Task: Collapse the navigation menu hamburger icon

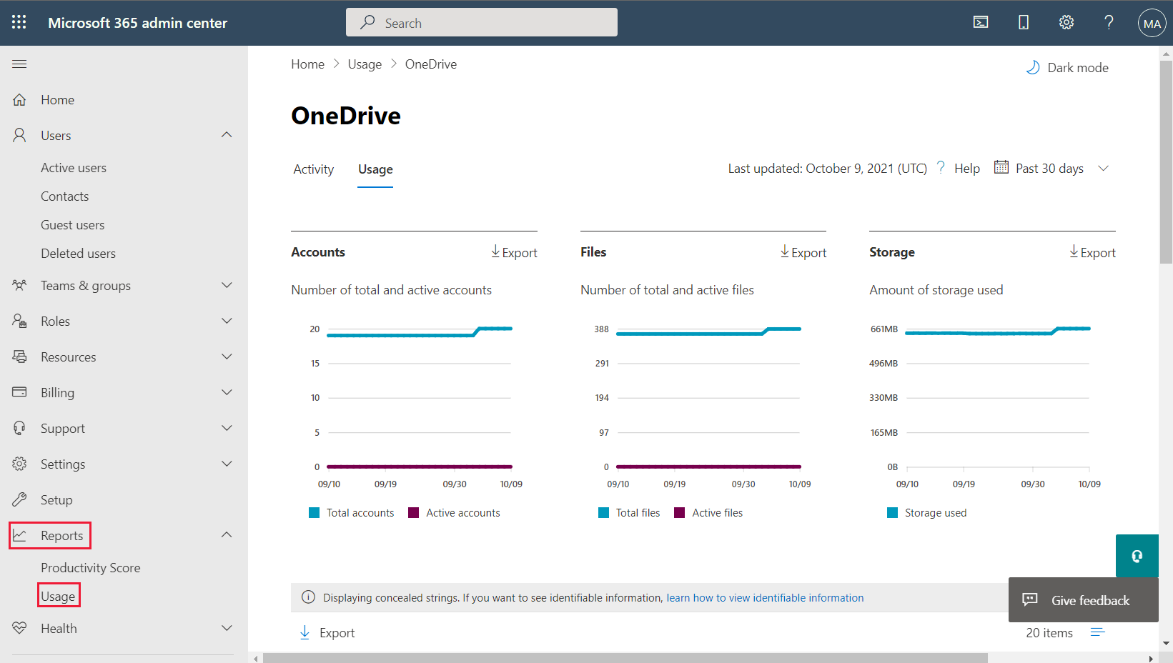Action: [x=19, y=64]
